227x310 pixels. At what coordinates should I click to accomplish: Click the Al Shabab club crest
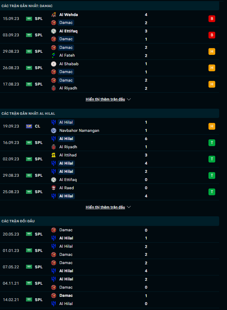click(53, 64)
